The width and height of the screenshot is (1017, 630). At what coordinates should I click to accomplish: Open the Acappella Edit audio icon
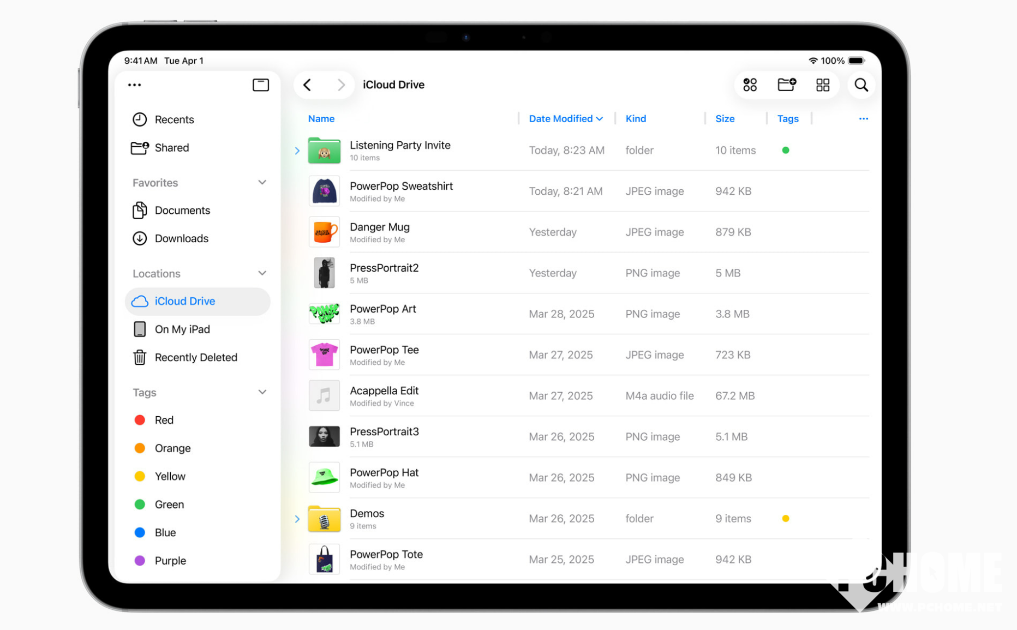tap(324, 396)
